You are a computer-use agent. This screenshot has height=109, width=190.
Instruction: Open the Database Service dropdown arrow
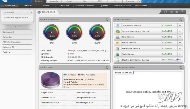[180, 48]
